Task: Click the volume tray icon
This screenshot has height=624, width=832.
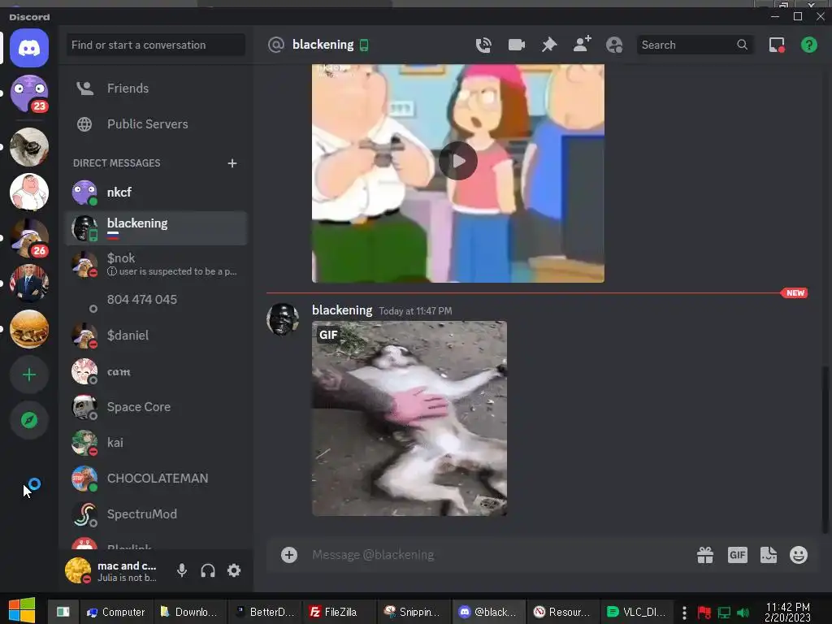Action: point(743,613)
